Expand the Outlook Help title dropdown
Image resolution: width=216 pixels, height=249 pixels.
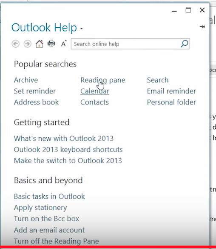tap(81, 29)
